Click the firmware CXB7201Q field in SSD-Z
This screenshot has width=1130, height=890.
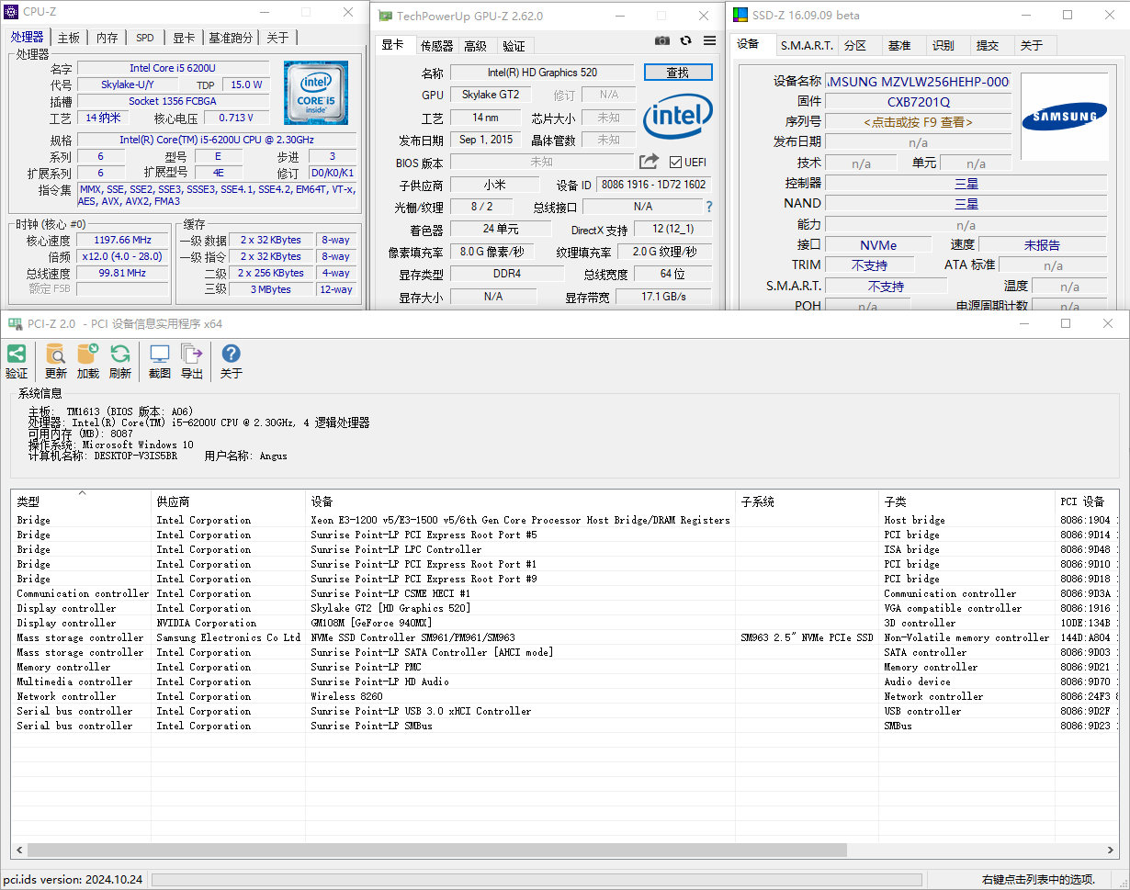click(919, 102)
